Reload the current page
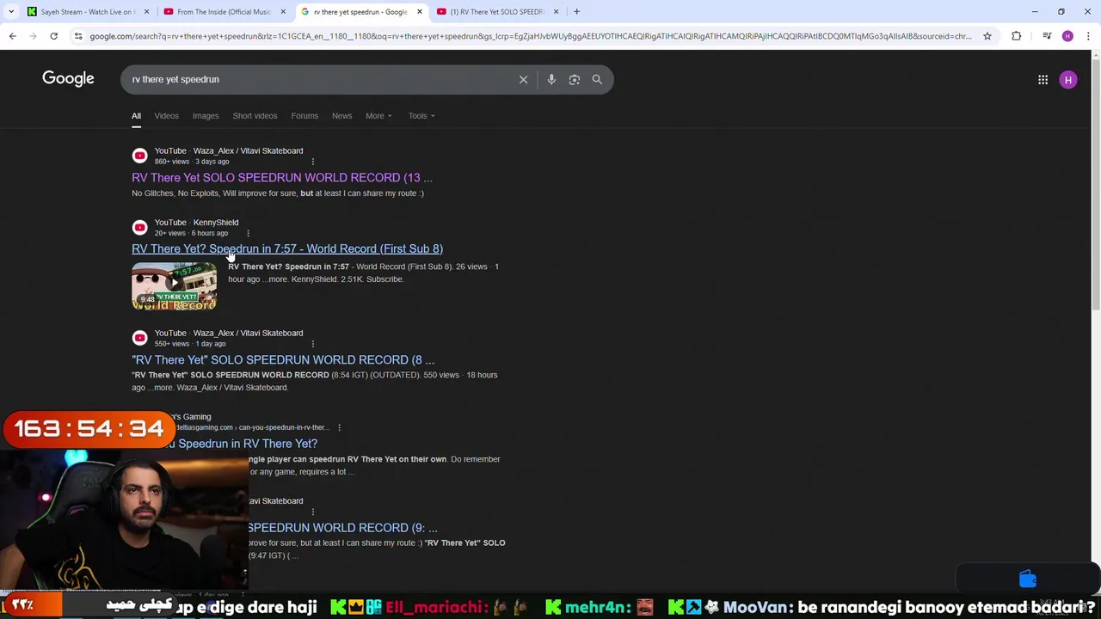This screenshot has height=619, width=1101. click(x=53, y=36)
